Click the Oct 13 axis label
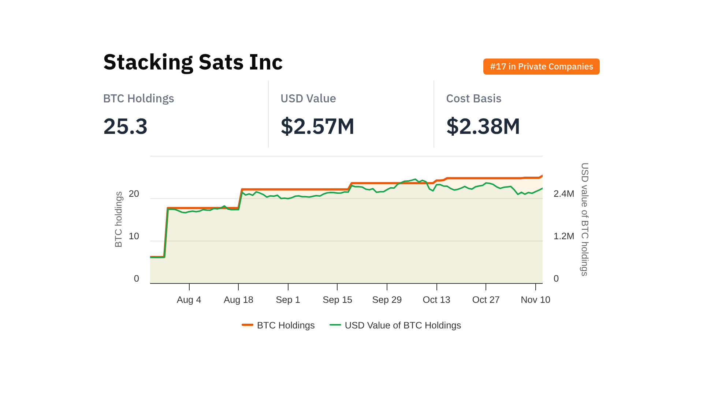Image resolution: width=703 pixels, height=395 pixels. click(436, 300)
